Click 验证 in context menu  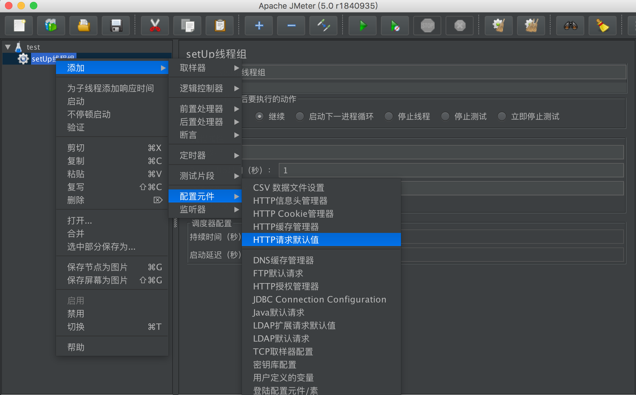click(x=112, y=127)
